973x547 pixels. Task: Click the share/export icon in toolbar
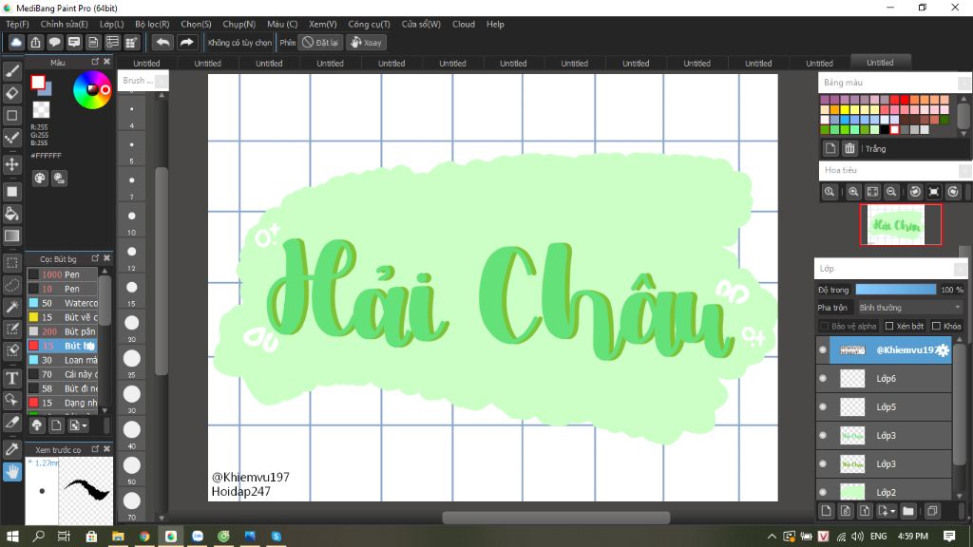(35, 42)
